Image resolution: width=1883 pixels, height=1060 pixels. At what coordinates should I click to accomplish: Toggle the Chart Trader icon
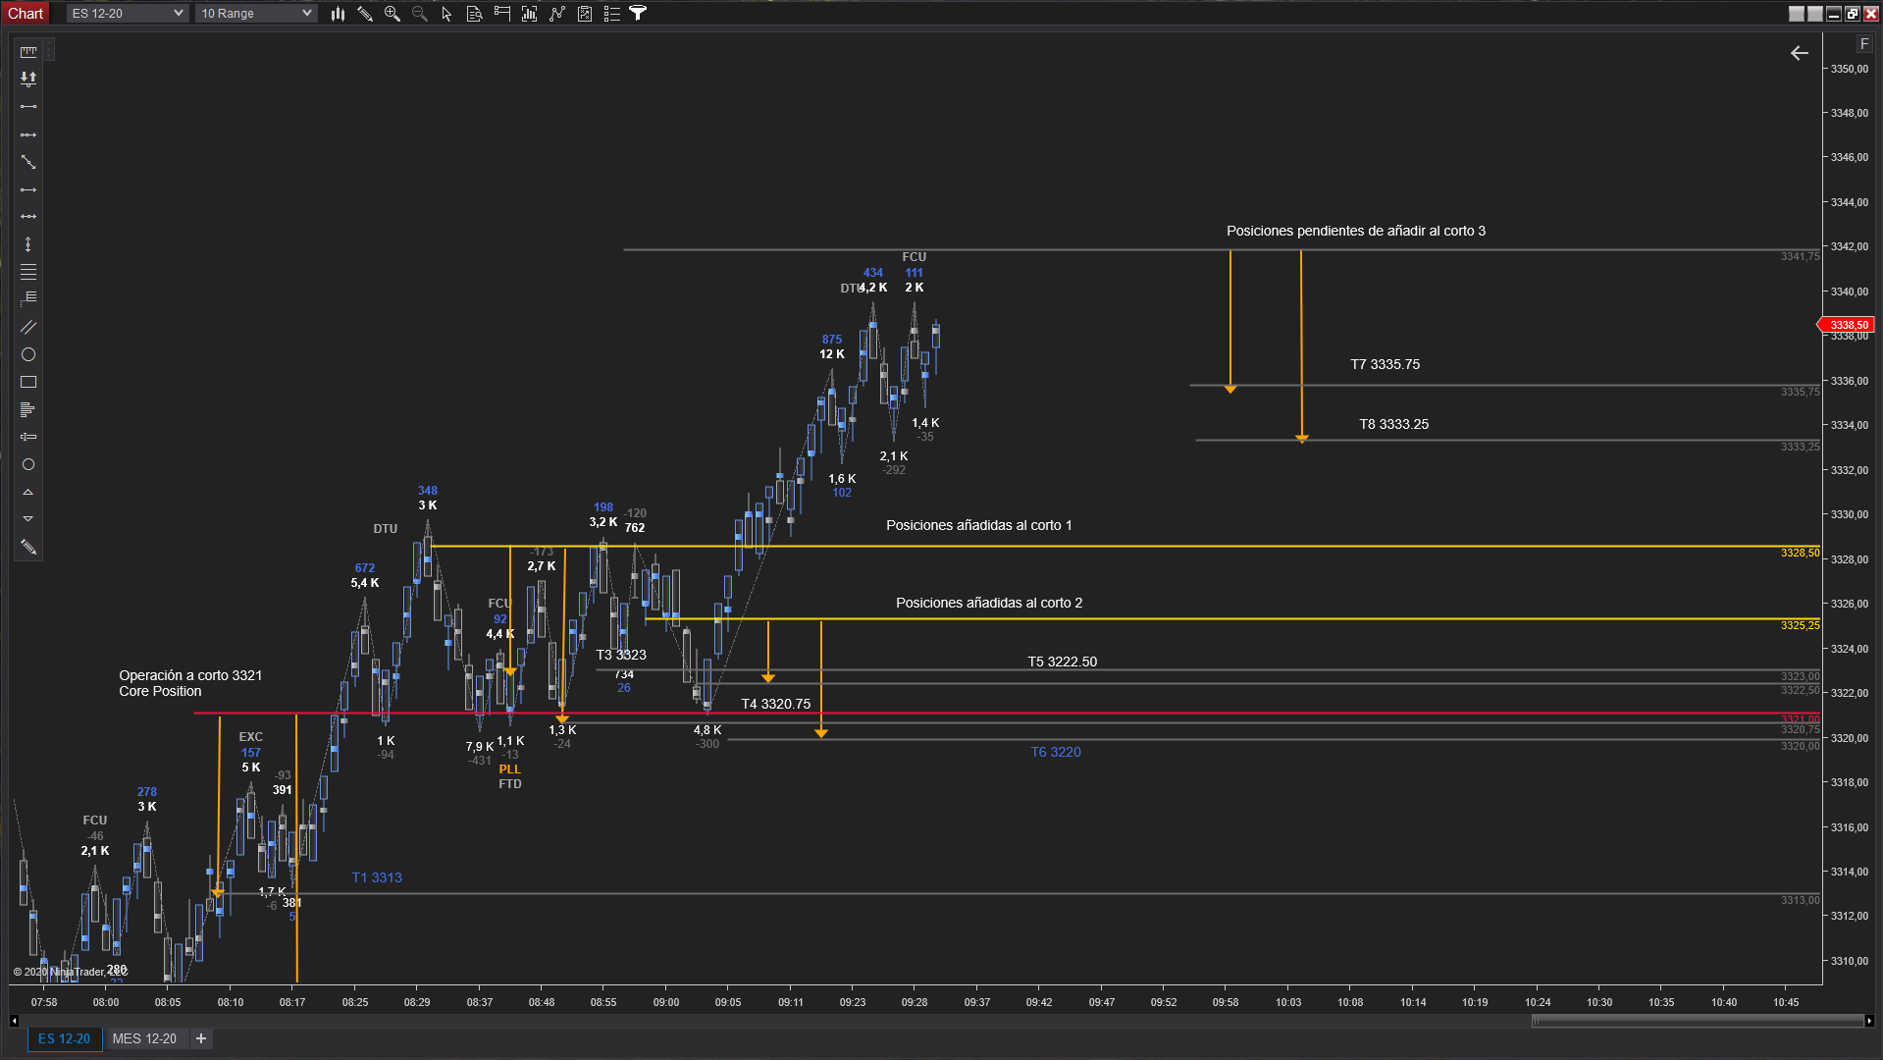point(502,14)
